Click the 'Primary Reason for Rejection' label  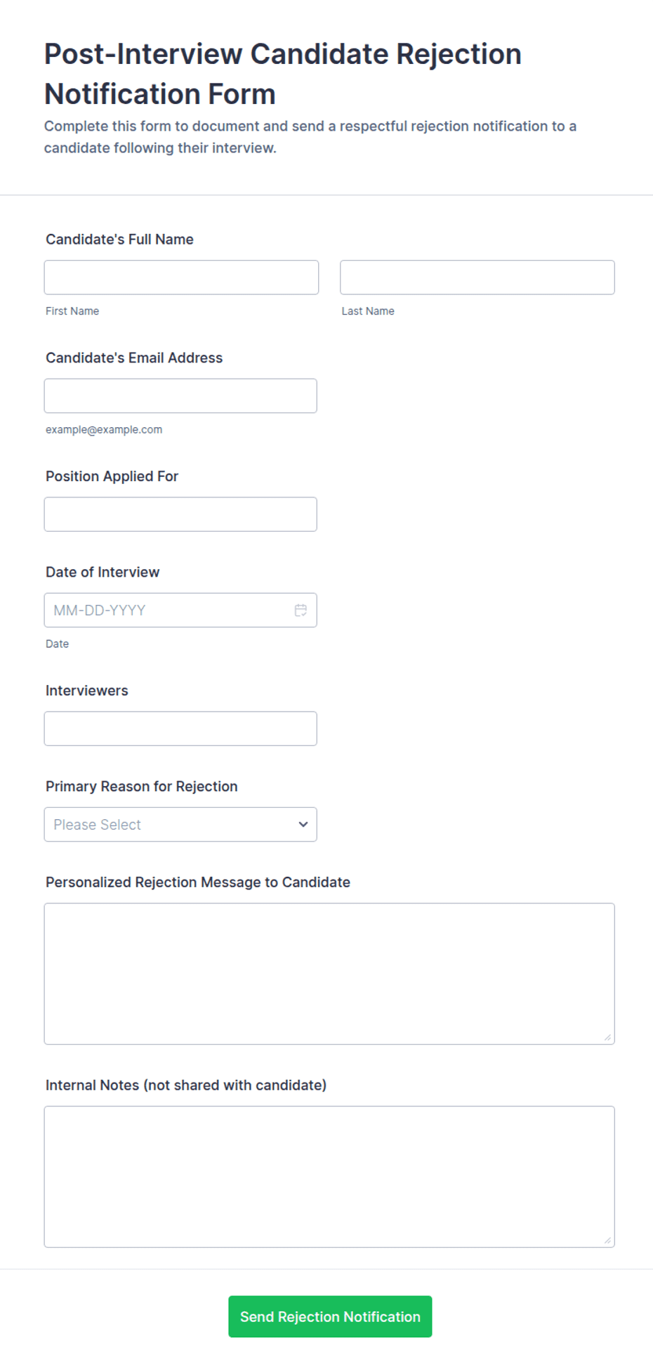(x=142, y=786)
